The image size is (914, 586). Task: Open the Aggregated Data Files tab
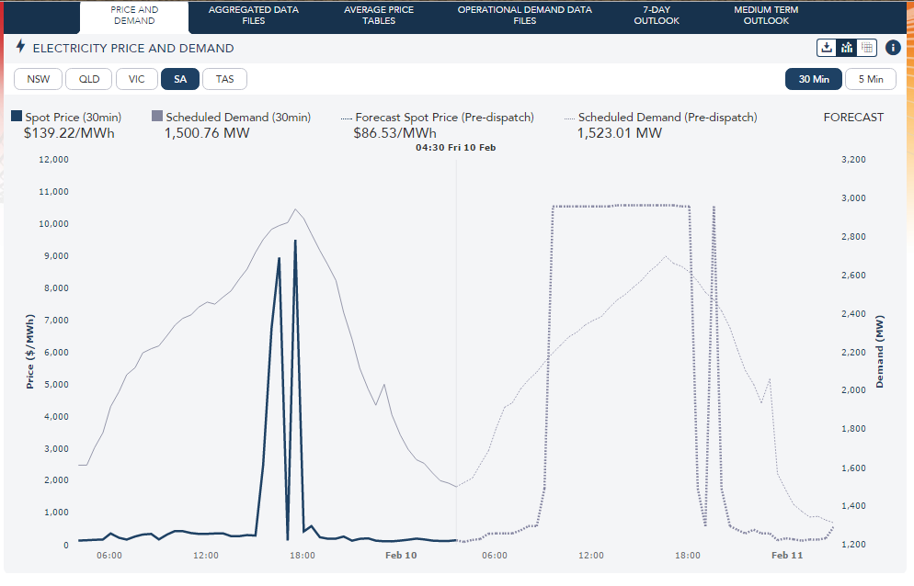(x=253, y=16)
